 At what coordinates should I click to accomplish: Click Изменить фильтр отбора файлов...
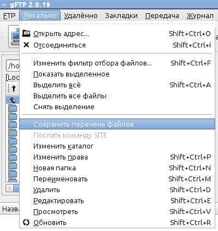tap(117, 63)
